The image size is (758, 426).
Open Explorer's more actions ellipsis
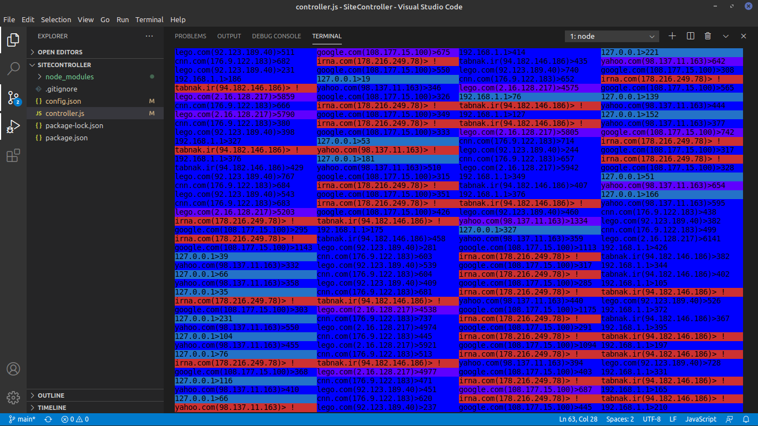click(149, 36)
